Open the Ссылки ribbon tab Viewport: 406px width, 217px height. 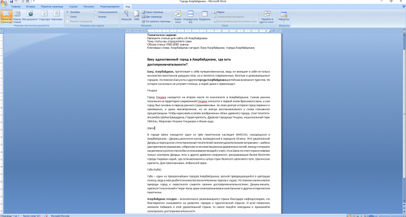pos(73,6)
